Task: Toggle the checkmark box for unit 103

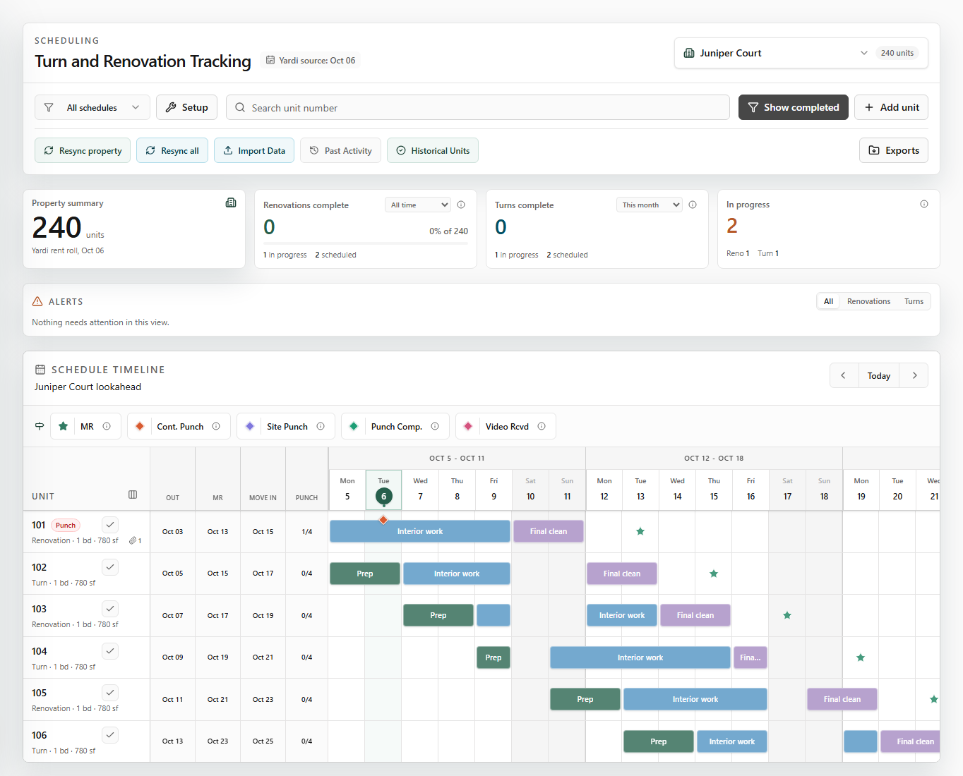Action: tap(110, 609)
